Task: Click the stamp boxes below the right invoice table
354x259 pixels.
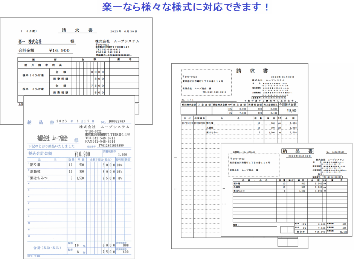Action: click(x=288, y=242)
